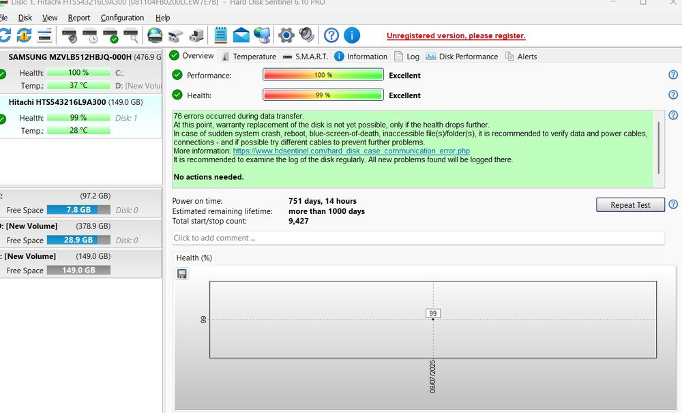Switch to the Alerts tab
This screenshot has height=413, width=682.
click(x=521, y=57)
